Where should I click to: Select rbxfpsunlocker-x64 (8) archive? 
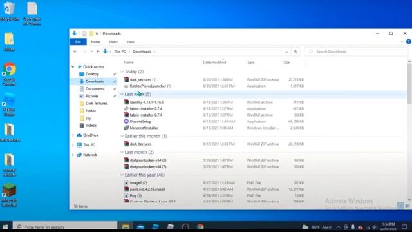pos(147,160)
